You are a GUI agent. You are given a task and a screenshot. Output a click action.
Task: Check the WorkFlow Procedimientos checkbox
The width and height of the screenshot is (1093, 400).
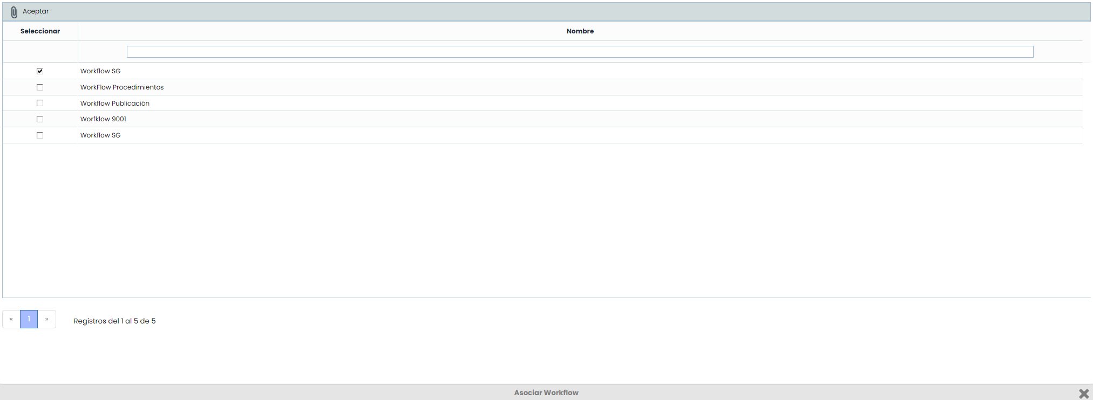pyautogui.click(x=40, y=87)
